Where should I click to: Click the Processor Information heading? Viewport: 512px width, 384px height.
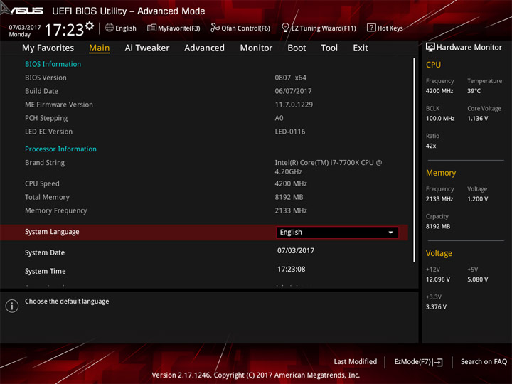point(60,149)
